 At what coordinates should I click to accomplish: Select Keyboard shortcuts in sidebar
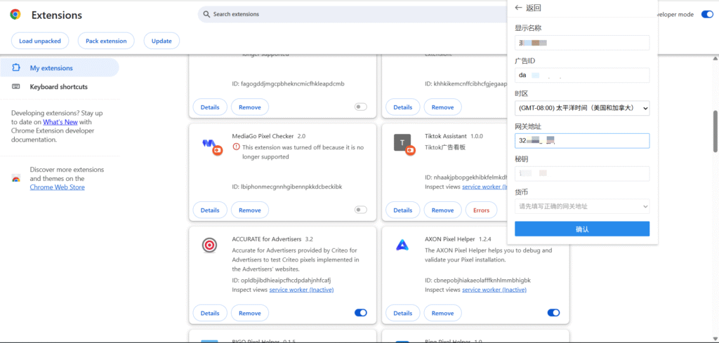[60, 86]
